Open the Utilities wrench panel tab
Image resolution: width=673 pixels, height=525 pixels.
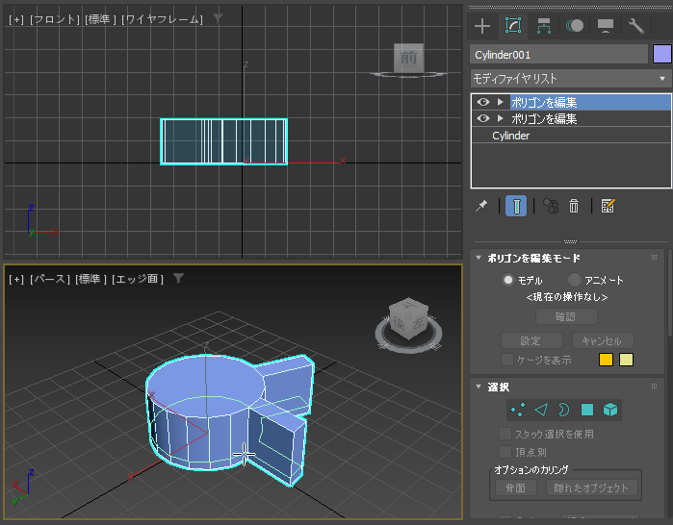click(x=636, y=26)
